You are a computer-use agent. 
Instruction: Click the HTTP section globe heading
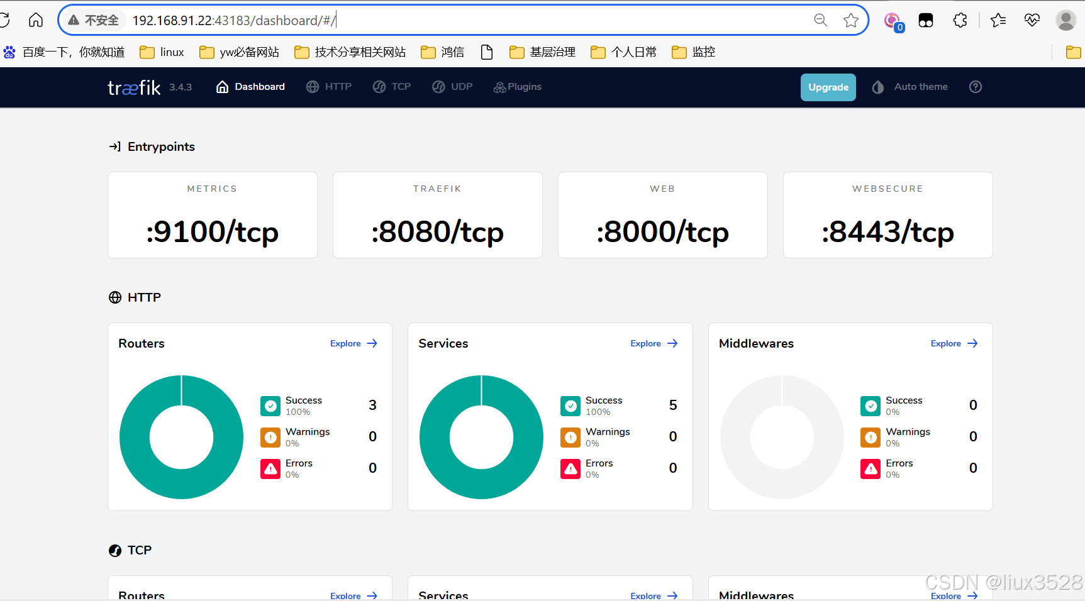(135, 297)
